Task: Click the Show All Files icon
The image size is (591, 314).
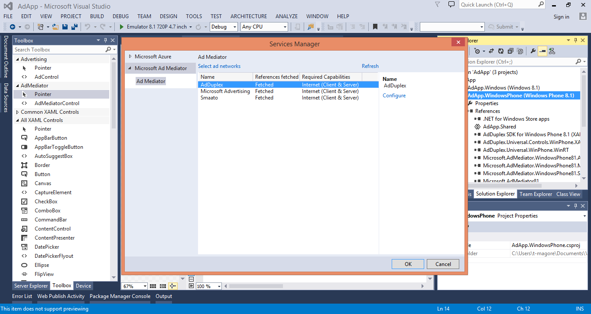Action: [x=520, y=51]
